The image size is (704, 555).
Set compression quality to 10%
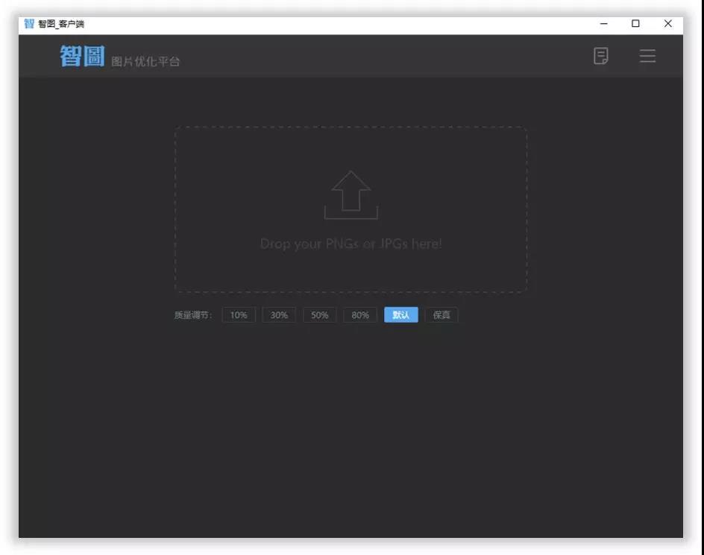point(239,315)
